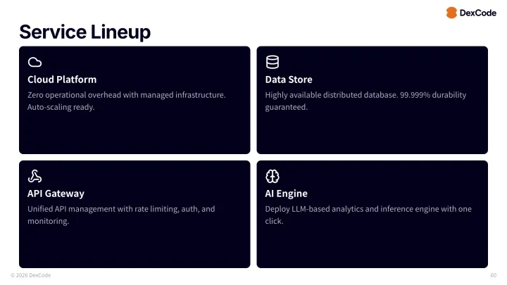Click the API Gateway description text

pos(121,215)
